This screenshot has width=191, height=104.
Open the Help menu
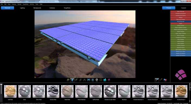[x=41, y=4]
